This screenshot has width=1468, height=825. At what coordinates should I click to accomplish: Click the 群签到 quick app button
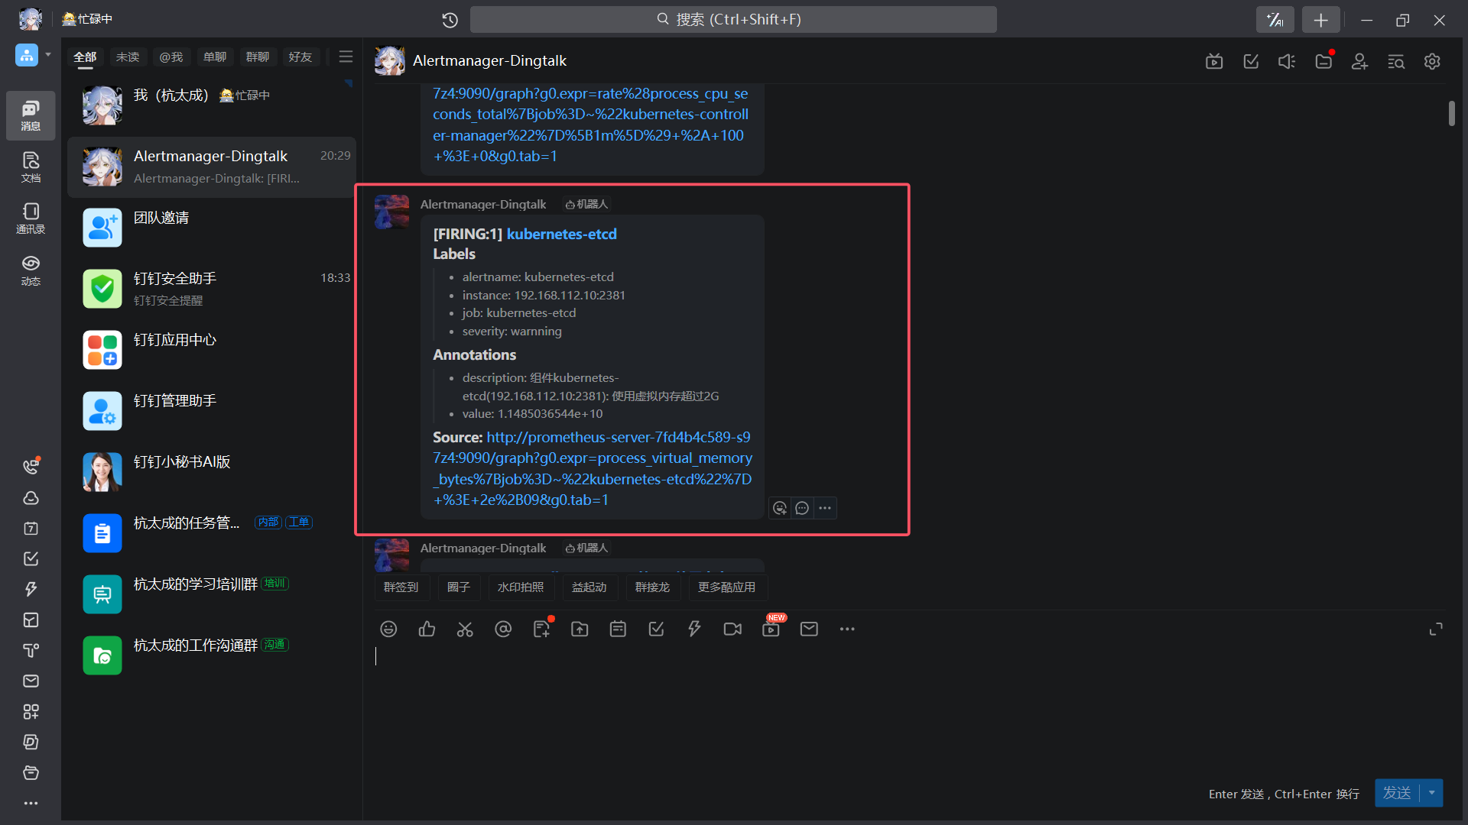(401, 587)
